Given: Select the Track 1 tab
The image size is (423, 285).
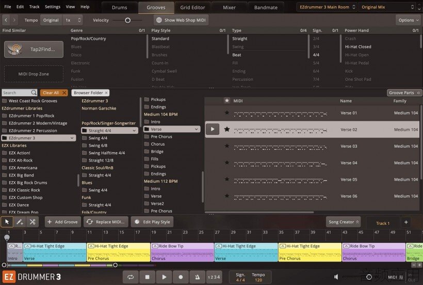Looking at the screenshot, I should tap(383, 223).
